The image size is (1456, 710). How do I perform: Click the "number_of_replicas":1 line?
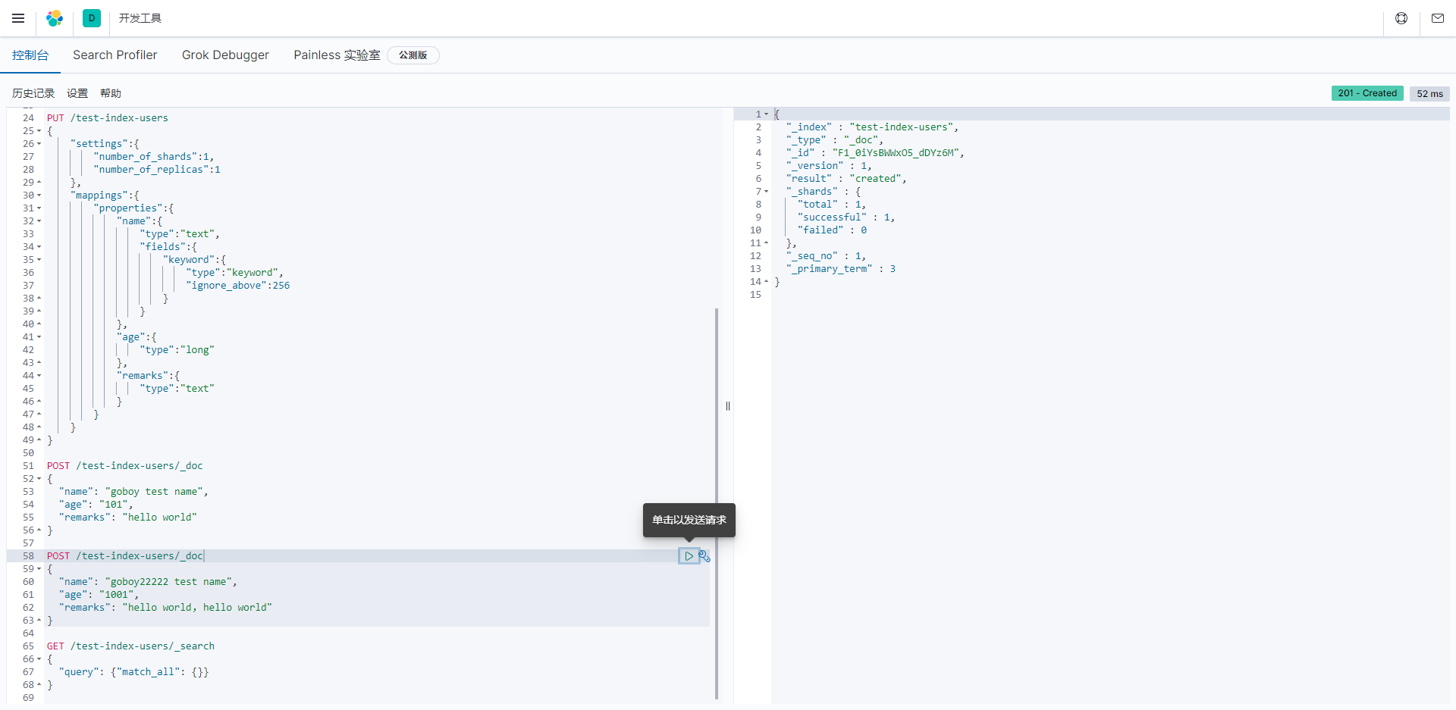tap(157, 170)
